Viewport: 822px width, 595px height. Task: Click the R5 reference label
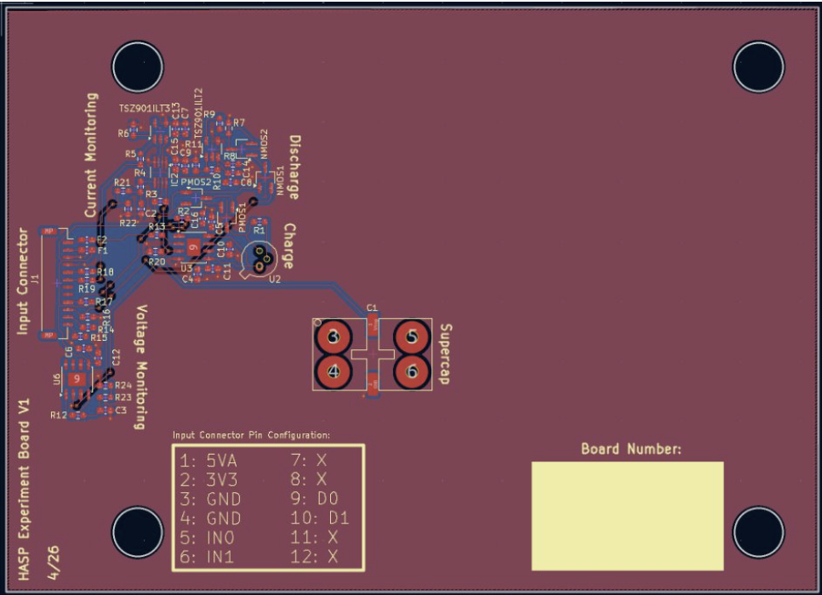click(x=130, y=154)
